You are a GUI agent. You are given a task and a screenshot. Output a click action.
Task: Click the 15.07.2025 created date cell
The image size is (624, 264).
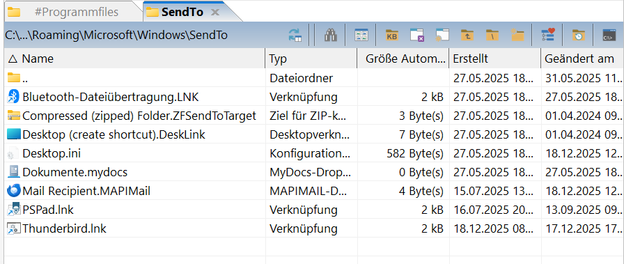pyautogui.click(x=493, y=191)
